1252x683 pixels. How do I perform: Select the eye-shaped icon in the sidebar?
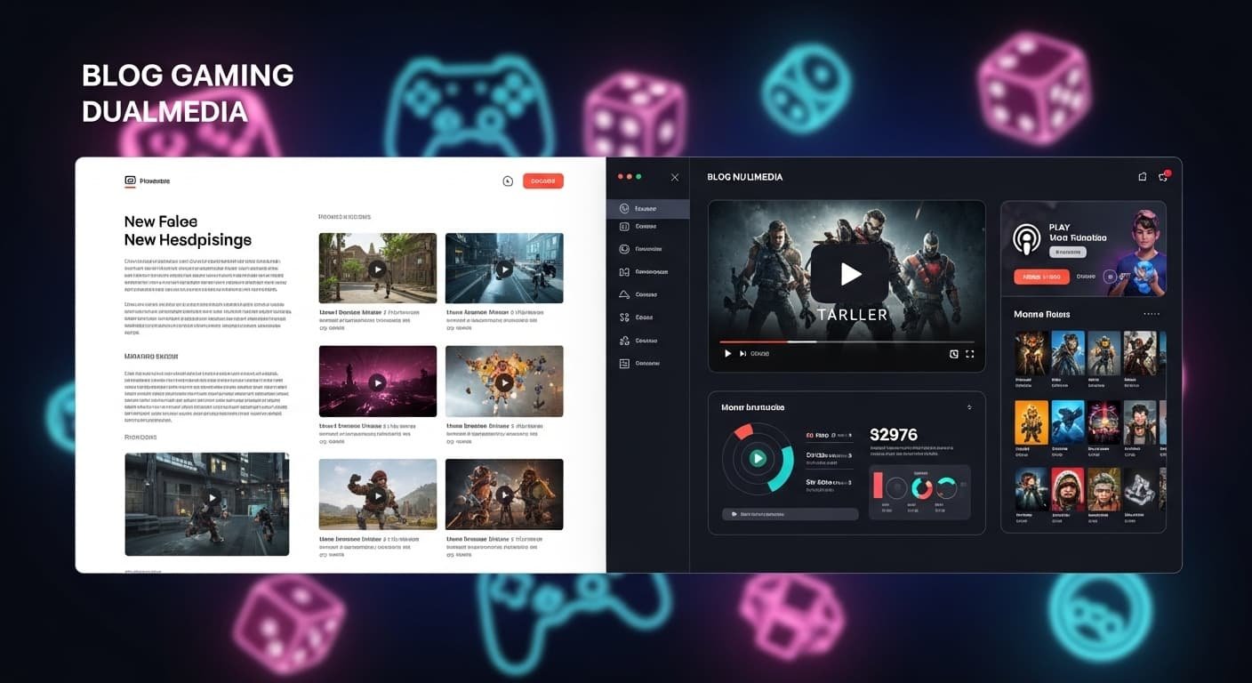pyautogui.click(x=625, y=248)
